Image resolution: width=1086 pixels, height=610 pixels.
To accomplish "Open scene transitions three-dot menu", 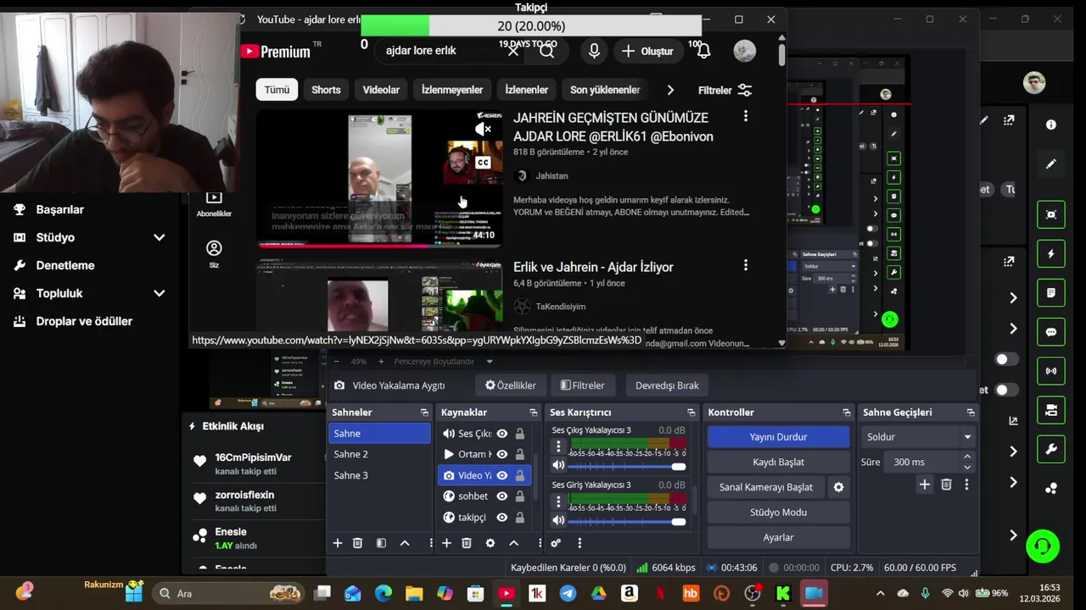I will click(966, 485).
